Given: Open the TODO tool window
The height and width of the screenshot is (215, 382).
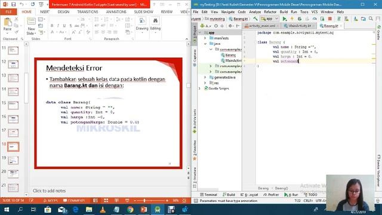Looking at the screenshot, I should pyautogui.click(x=311, y=195).
